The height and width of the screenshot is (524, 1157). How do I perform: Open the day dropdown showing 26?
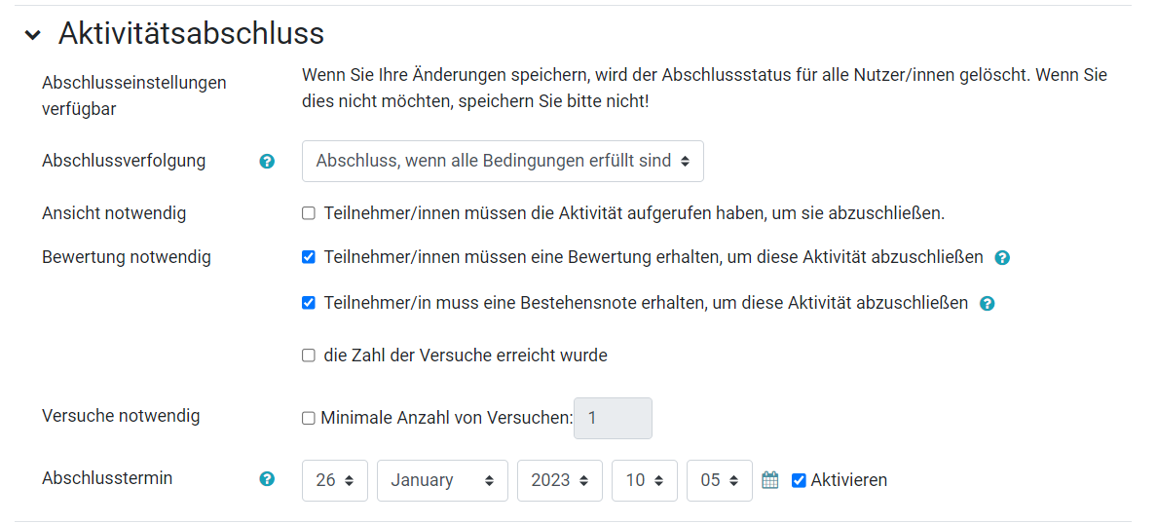pos(335,480)
